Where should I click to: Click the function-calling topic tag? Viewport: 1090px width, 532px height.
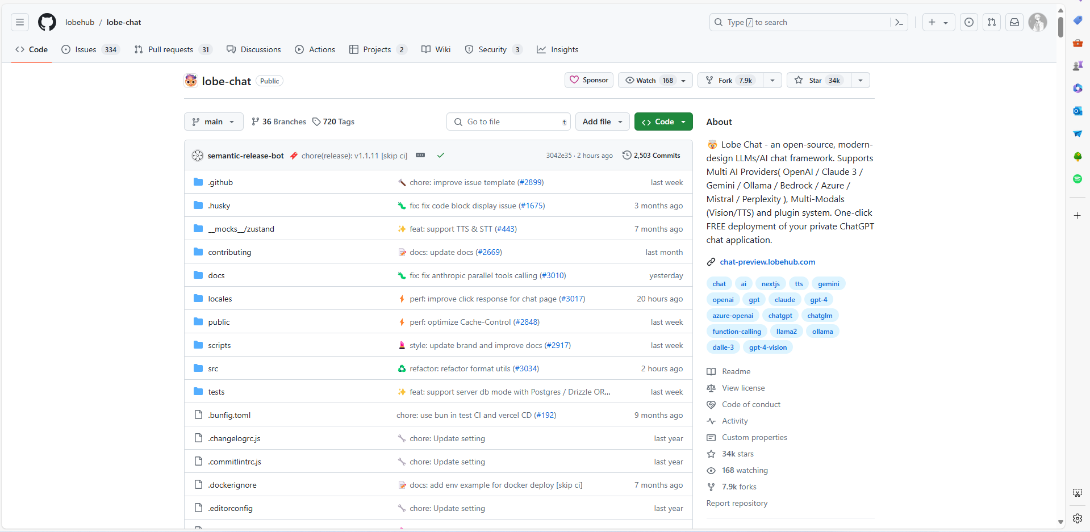tap(737, 332)
